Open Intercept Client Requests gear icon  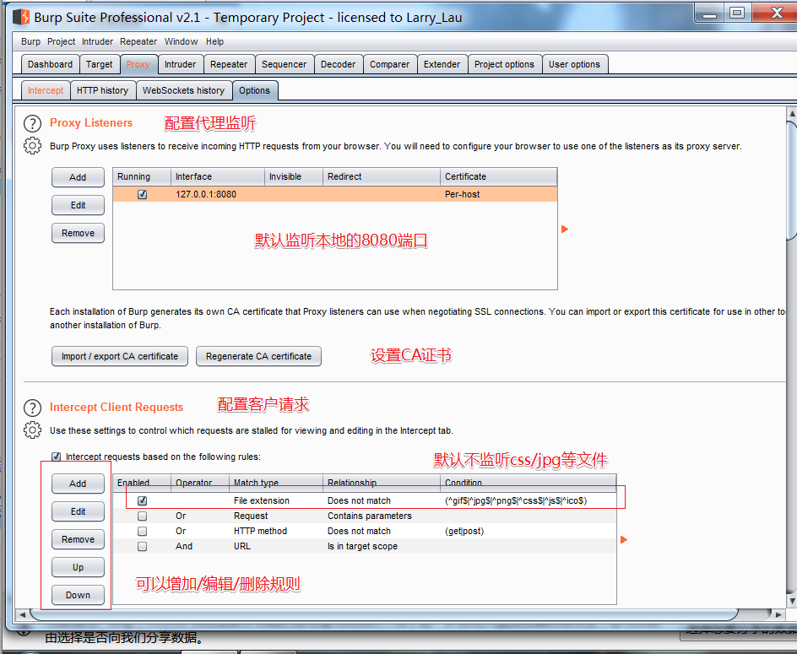pos(33,430)
